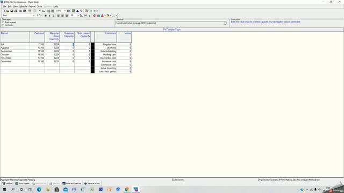Image resolution: width=344 pixels, height=193 pixels.
Task: Click the Initial Inventory value cell
Action: [x=124, y=68]
